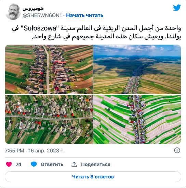Click the Поделиться share label
This screenshot has height=188, width=186.
click(x=96, y=164)
